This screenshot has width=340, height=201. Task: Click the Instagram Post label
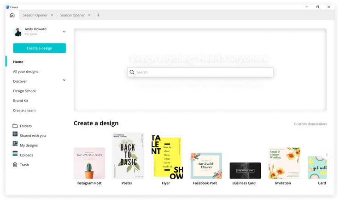[89, 183]
